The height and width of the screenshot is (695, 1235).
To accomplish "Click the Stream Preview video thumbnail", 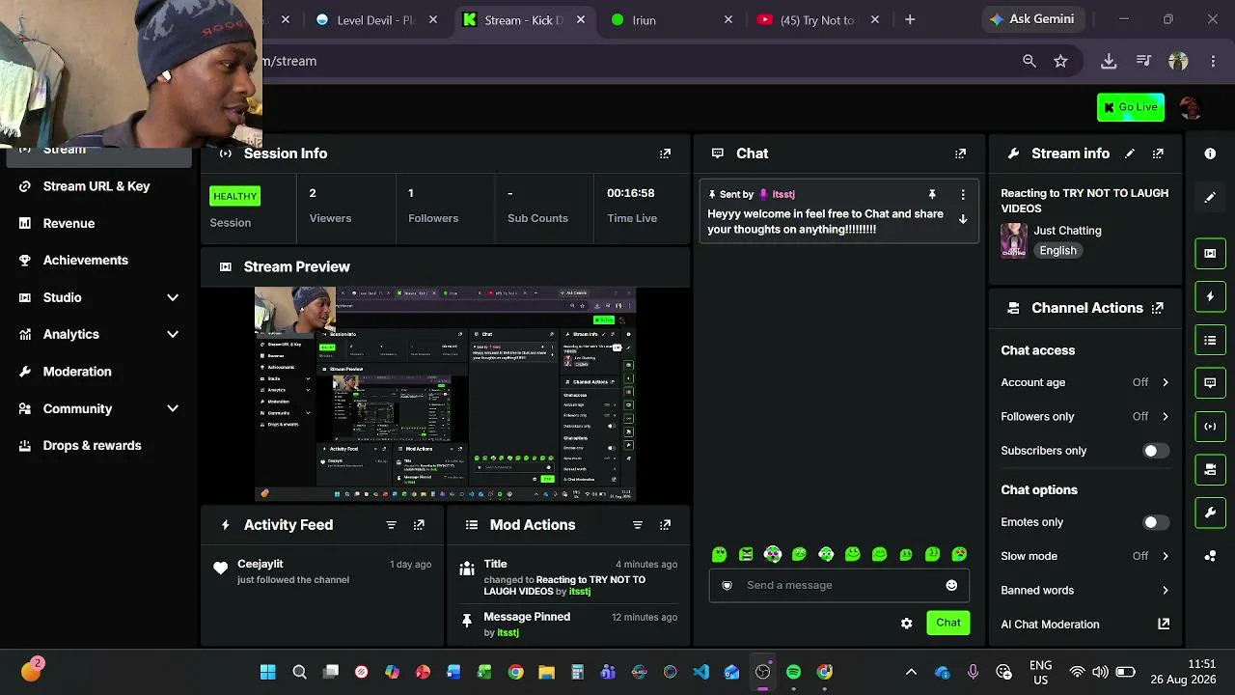I will click(445, 394).
